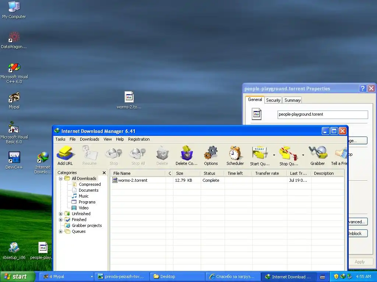Click the Start button on taskbar

coord(17,276)
